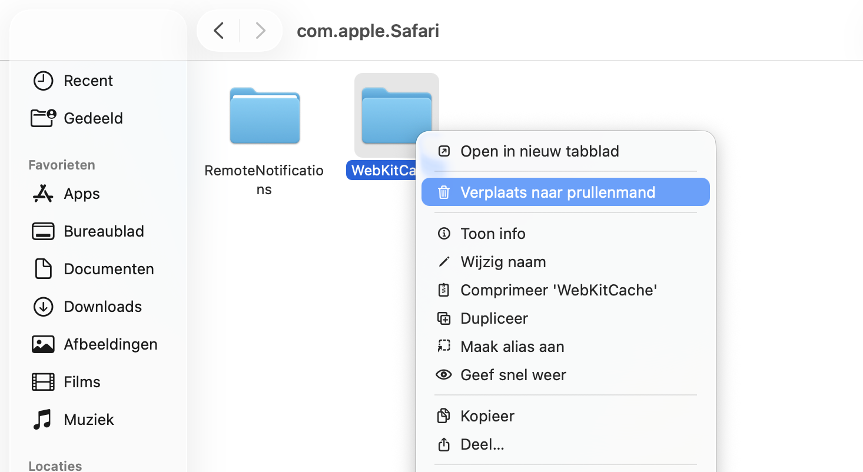Open Muziek in the sidebar
This screenshot has width=863, height=472.
[88, 420]
